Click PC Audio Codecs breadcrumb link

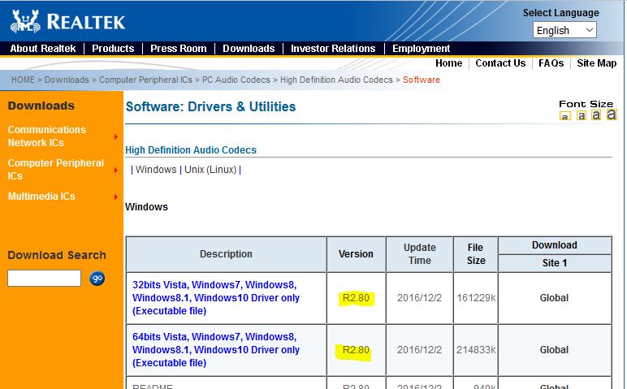pos(236,80)
